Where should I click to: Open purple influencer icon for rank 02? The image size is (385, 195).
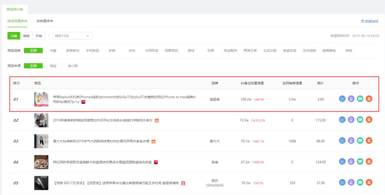351,120
